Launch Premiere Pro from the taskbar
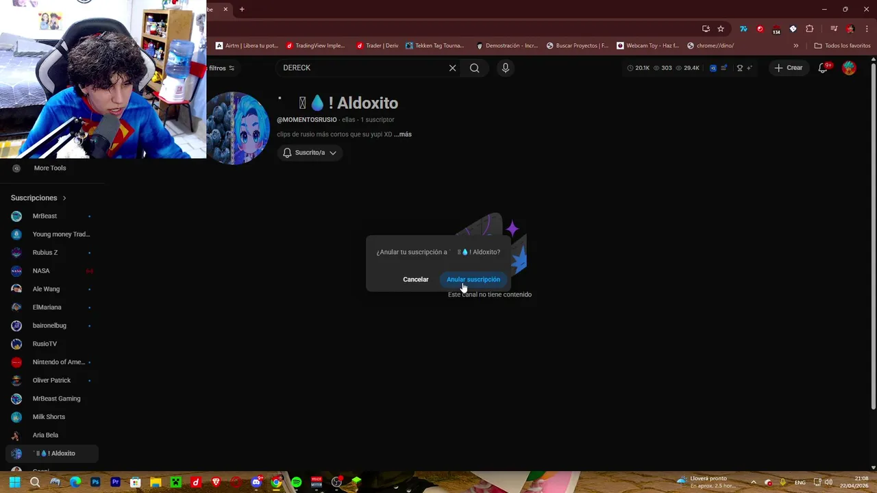The width and height of the screenshot is (877, 493). click(x=116, y=482)
